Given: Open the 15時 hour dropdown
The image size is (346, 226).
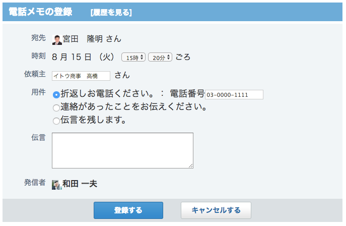Looking at the screenshot, I should click(133, 58).
